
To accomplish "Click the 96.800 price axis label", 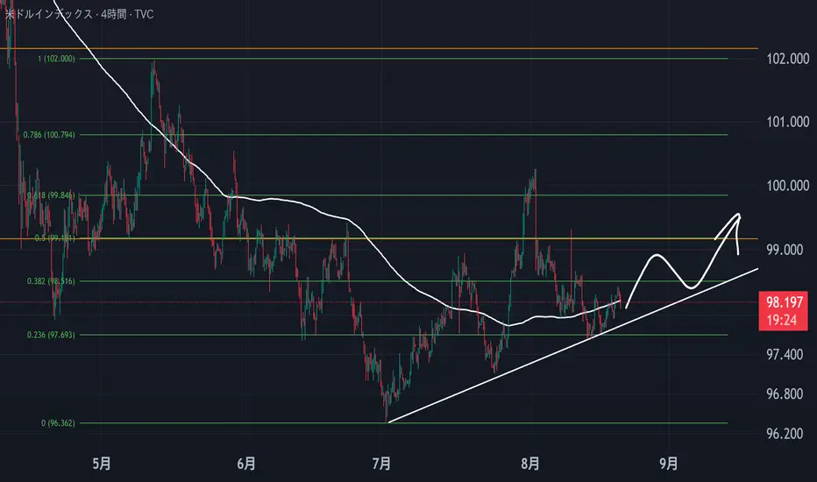I will click(785, 393).
